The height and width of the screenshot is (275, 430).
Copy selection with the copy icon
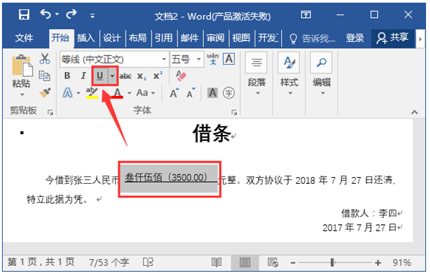click(45, 76)
